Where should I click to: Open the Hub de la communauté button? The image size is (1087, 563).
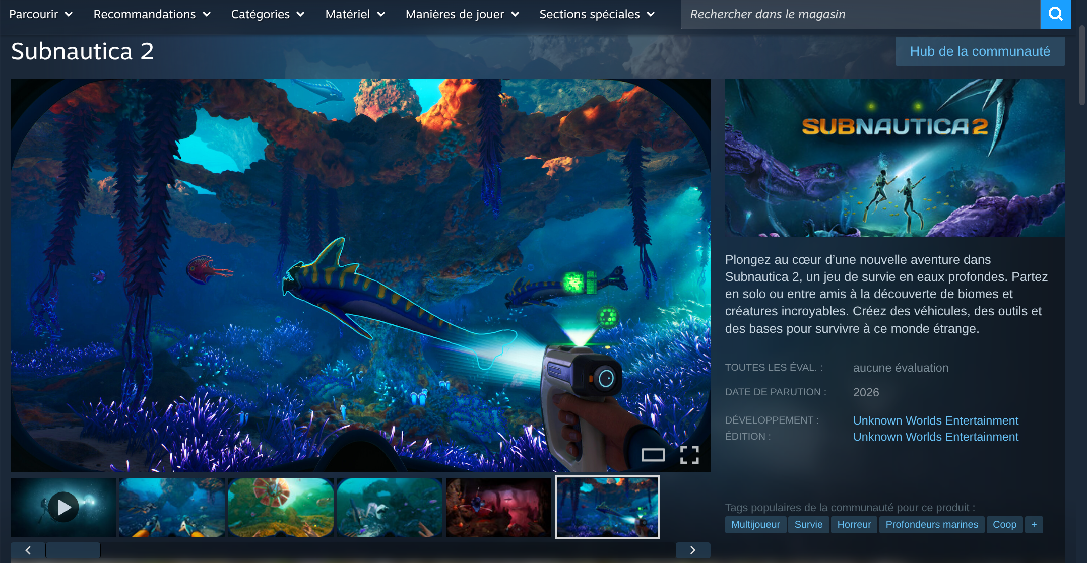[980, 51]
